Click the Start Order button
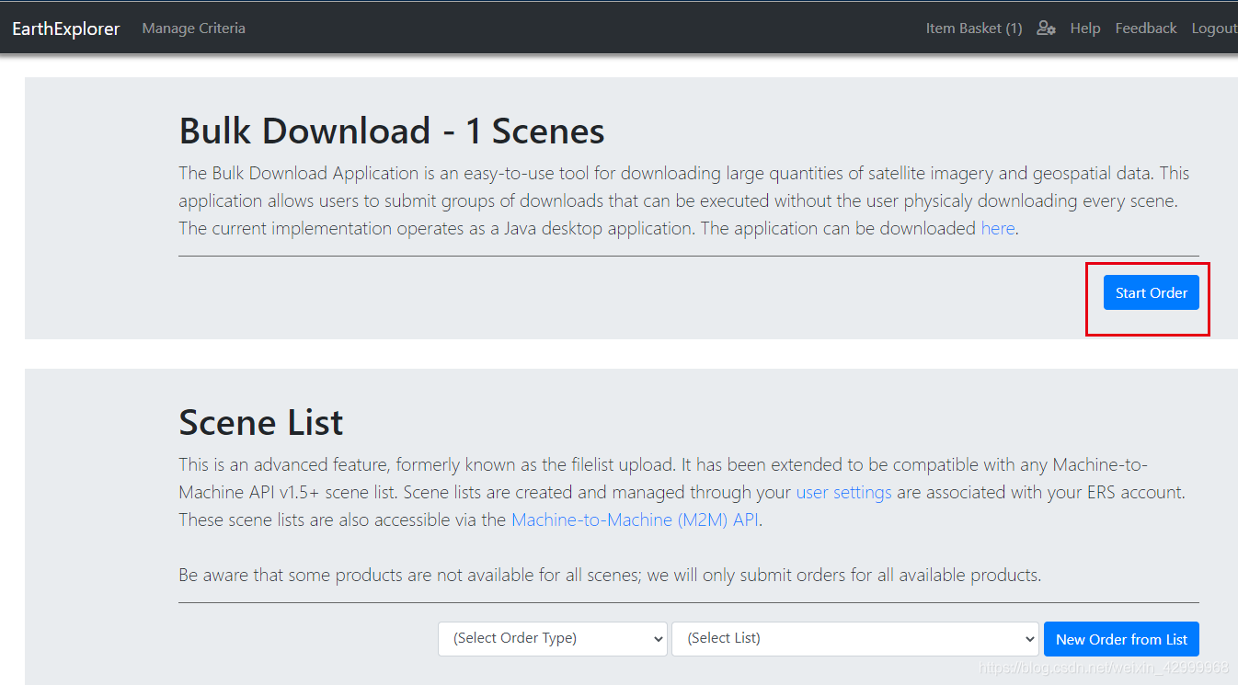 (1152, 292)
